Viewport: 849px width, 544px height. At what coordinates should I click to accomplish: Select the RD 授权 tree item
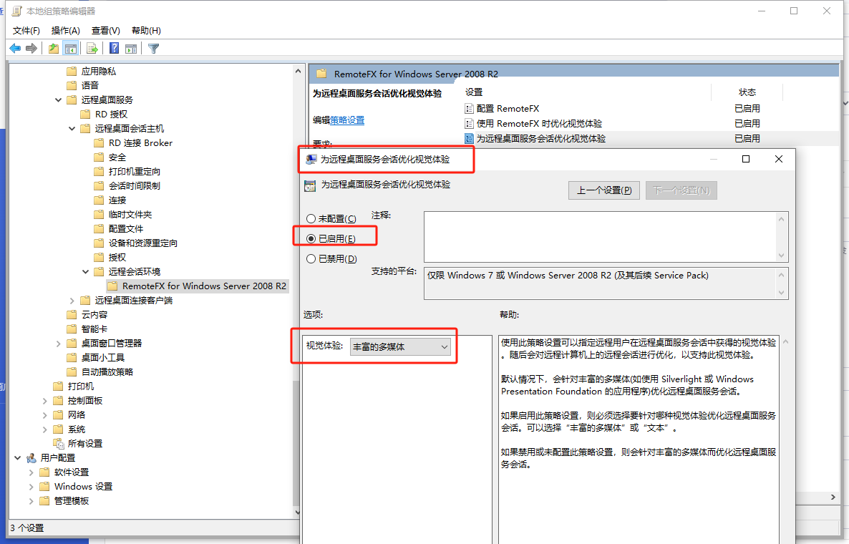(x=111, y=114)
